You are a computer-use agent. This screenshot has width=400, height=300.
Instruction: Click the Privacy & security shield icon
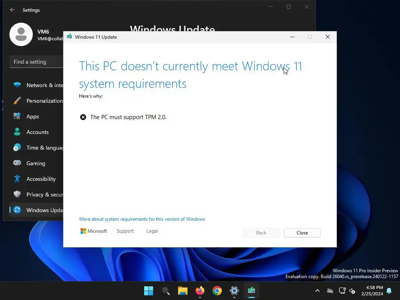(x=17, y=195)
